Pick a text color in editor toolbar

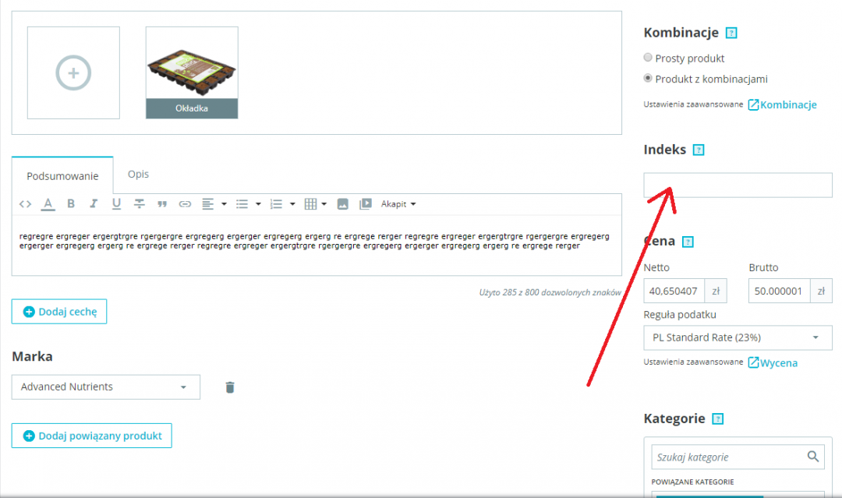[48, 204]
